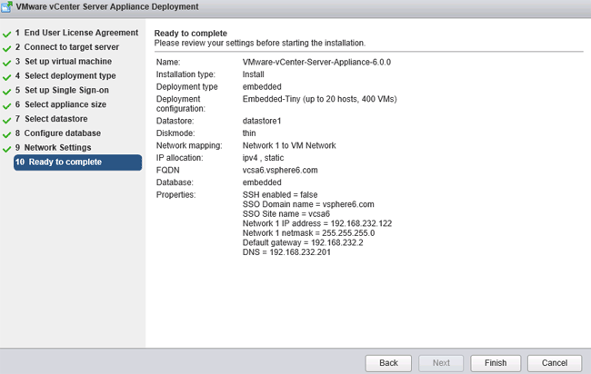Click the Name: field label
591x374 pixels.
pos(168,62)
